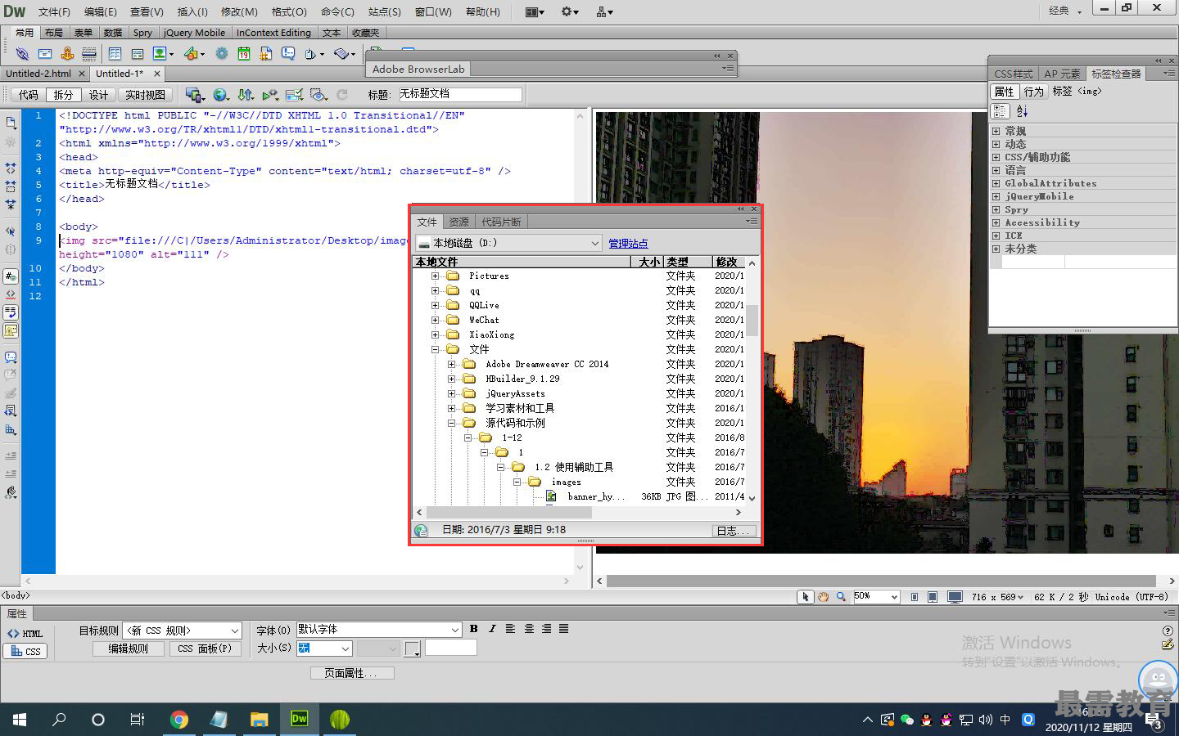Insert a Horizontal Rule icon
This screenshot has height=736, width=1179.
pos(89,53)
